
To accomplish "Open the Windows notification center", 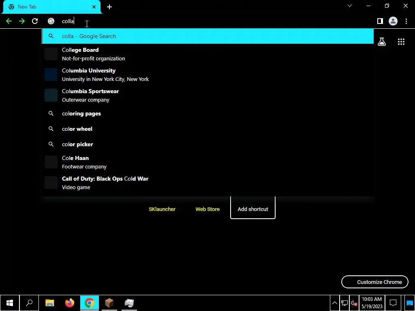I will click(x=393, y=303).
